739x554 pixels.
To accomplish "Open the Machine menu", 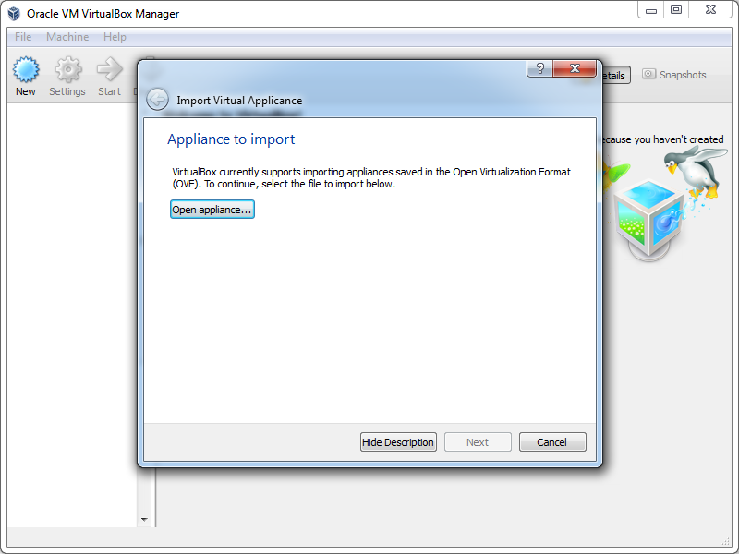I will coord(67,37).
